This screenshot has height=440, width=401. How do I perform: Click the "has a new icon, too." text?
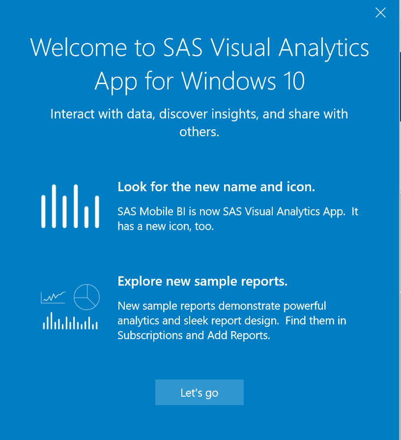tap(166, 227)
